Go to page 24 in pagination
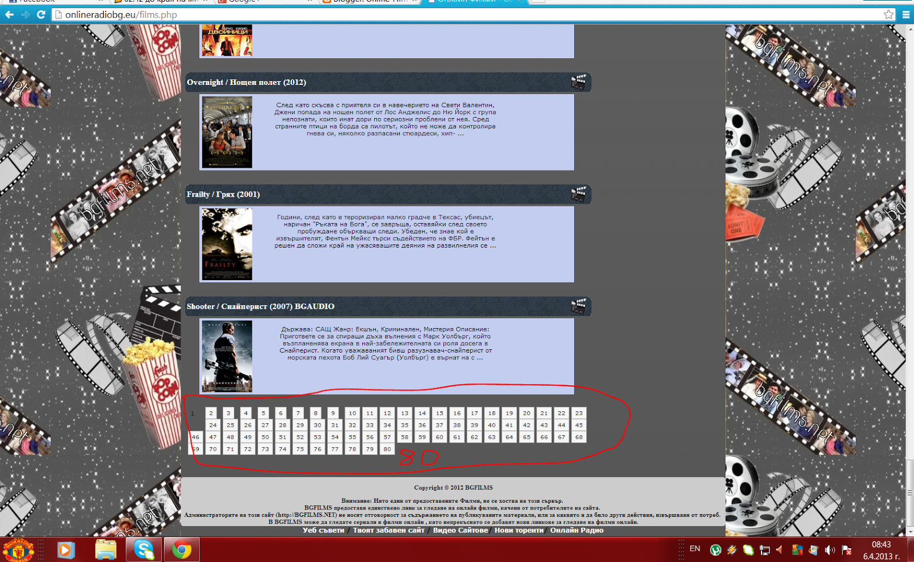The height and width of the screenshot is (562, 914). click(x=213, y=425)
